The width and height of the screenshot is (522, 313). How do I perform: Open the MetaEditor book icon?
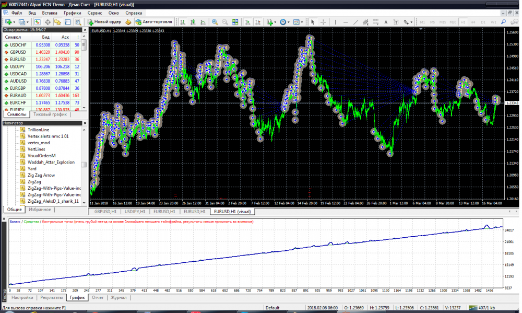coord(128,22)
